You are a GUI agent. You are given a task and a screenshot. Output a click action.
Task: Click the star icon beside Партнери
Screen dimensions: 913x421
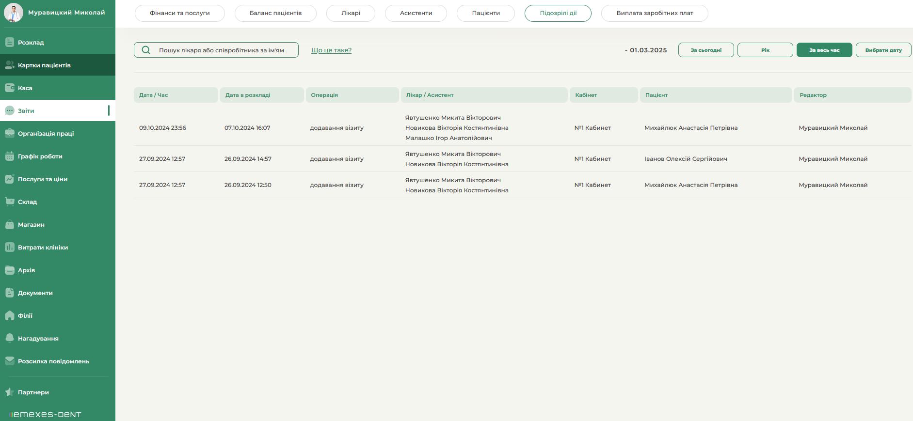pyautogui.click(x=9, y=392)
